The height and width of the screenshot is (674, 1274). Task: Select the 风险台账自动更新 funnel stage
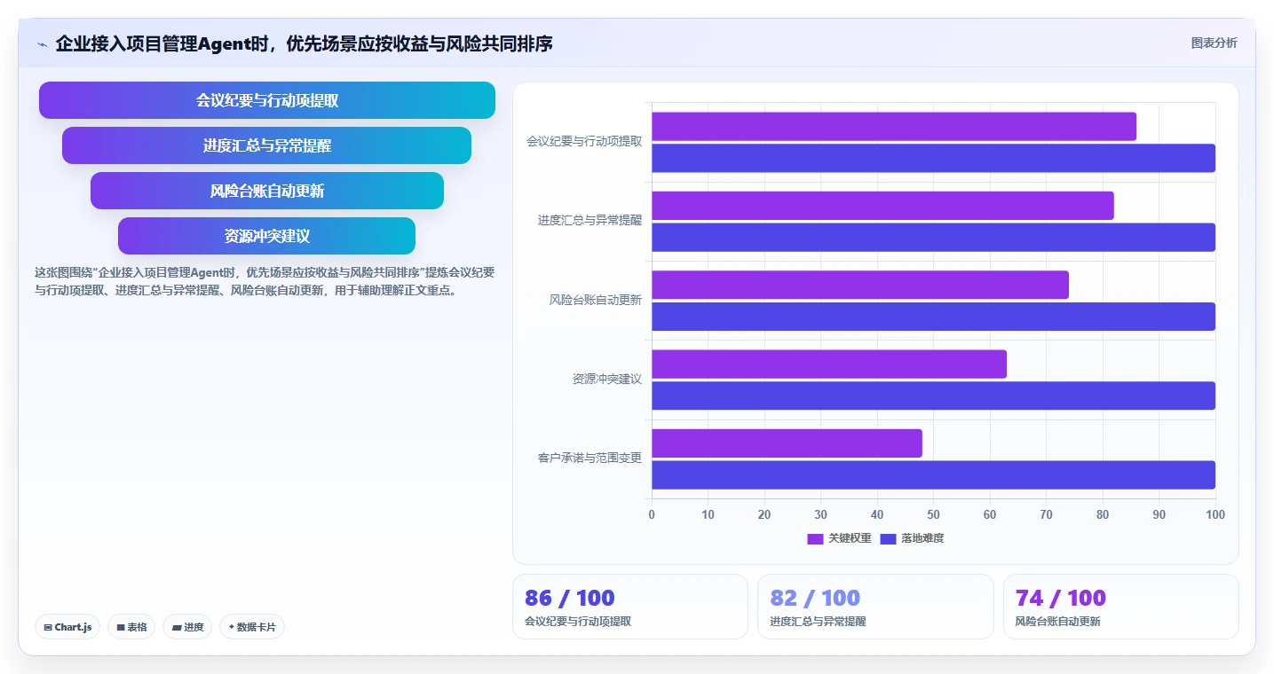click(x=267, y=191)
